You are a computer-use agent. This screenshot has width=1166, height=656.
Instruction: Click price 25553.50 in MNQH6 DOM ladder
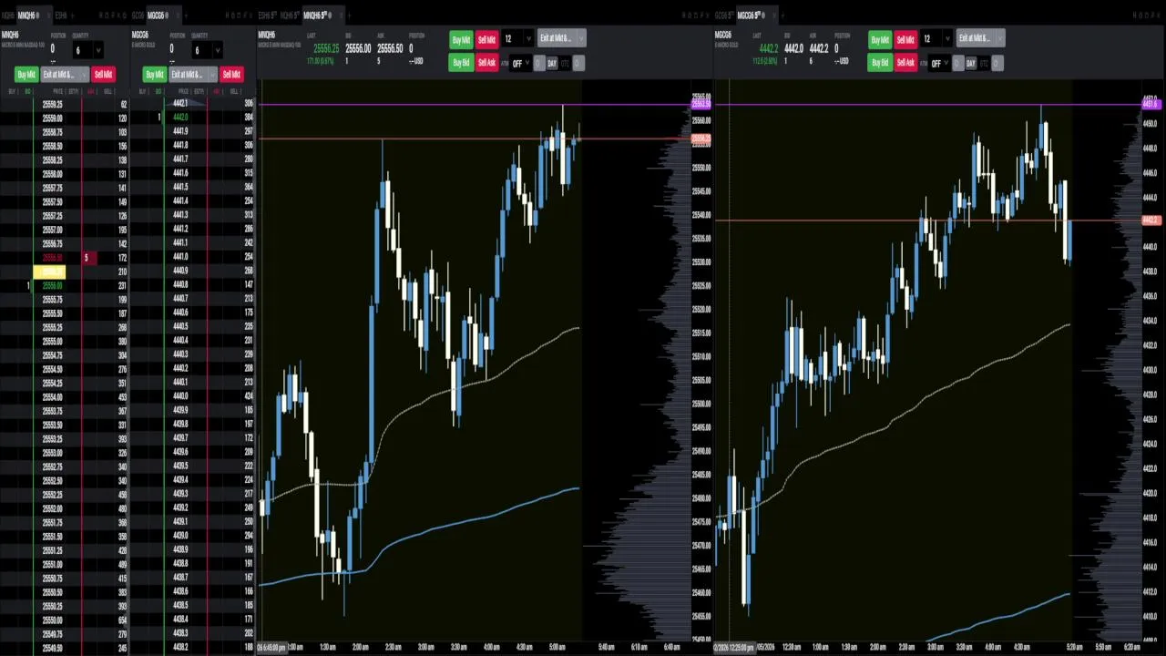[x=53, y=425]
